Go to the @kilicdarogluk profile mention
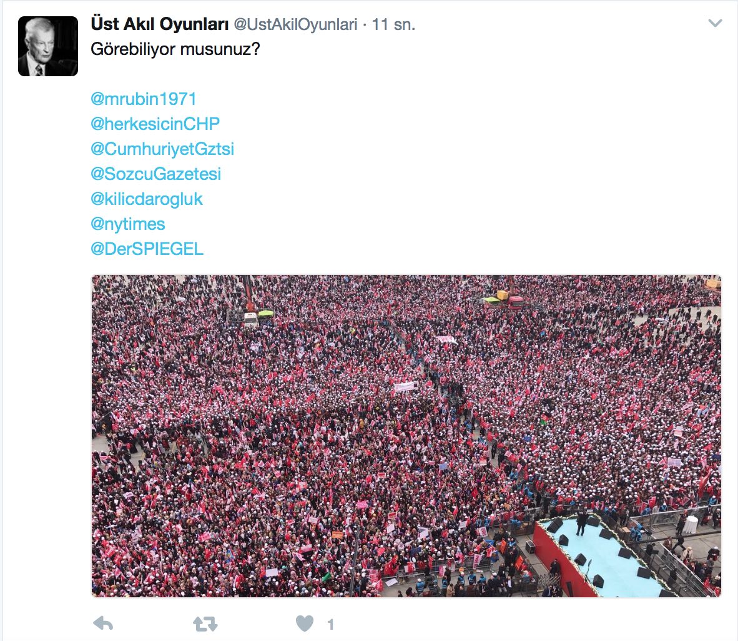Image resolution: width=738 pixels, height=641 pixels. [146, 199]
